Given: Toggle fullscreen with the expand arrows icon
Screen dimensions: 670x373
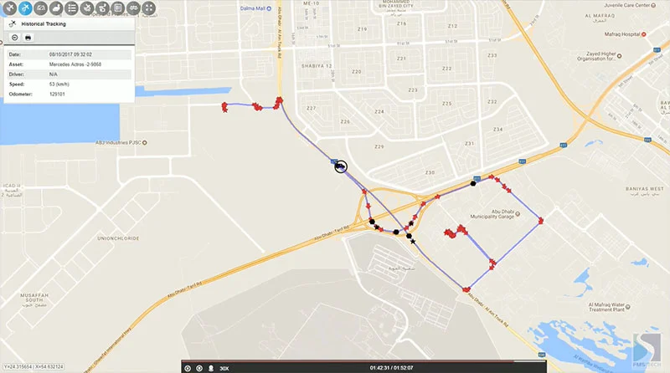Looking at the screenshot, I should pyautogui.click(x=149, y=8).
